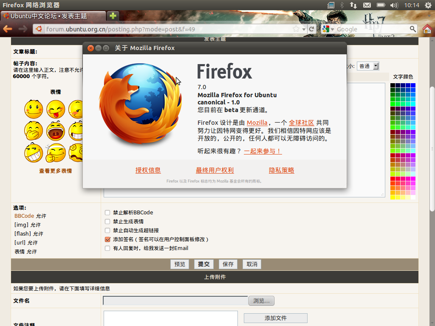Open the 全球社区 link

pos(301,123)
